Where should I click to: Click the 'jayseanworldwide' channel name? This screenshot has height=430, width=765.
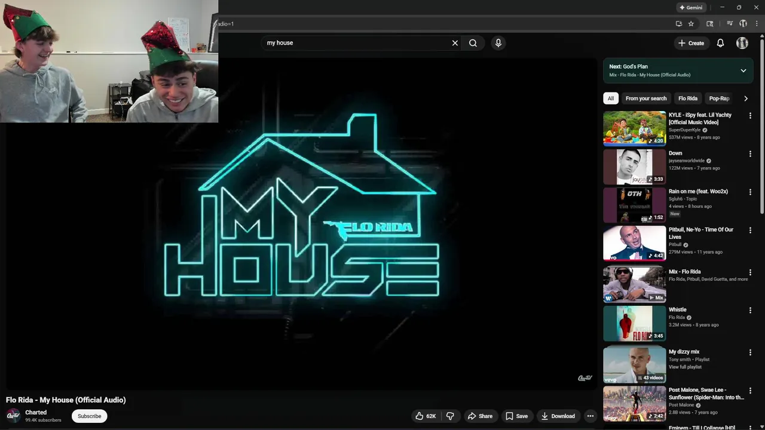coord(687,161)
